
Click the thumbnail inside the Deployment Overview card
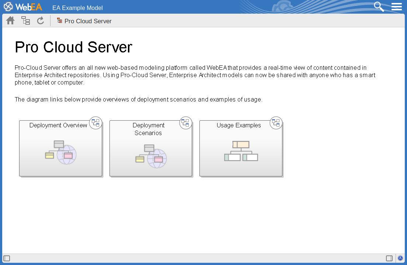(x=60, y=152)
